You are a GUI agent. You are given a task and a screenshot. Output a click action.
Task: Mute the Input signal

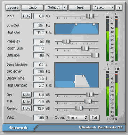[x=26, y=16]
